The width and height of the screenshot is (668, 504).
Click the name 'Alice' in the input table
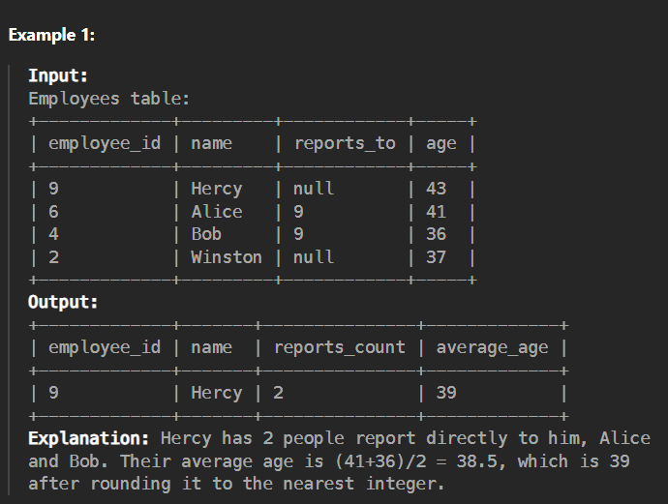click(217, 212)
